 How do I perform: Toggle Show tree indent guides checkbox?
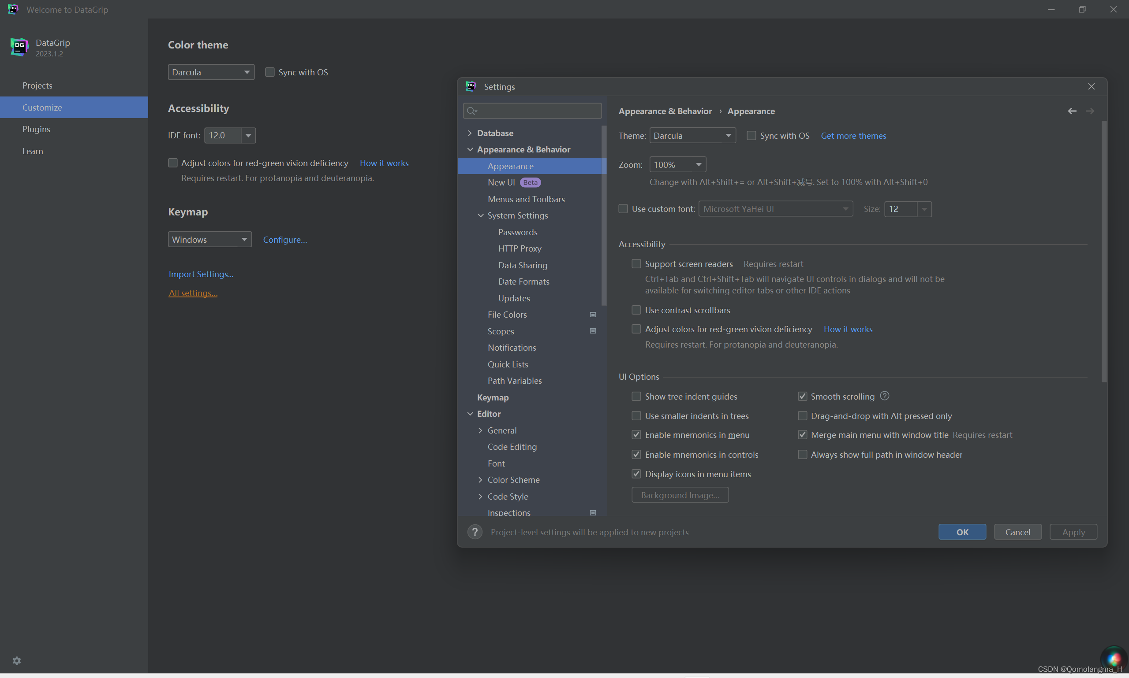[x=636, y=396]
